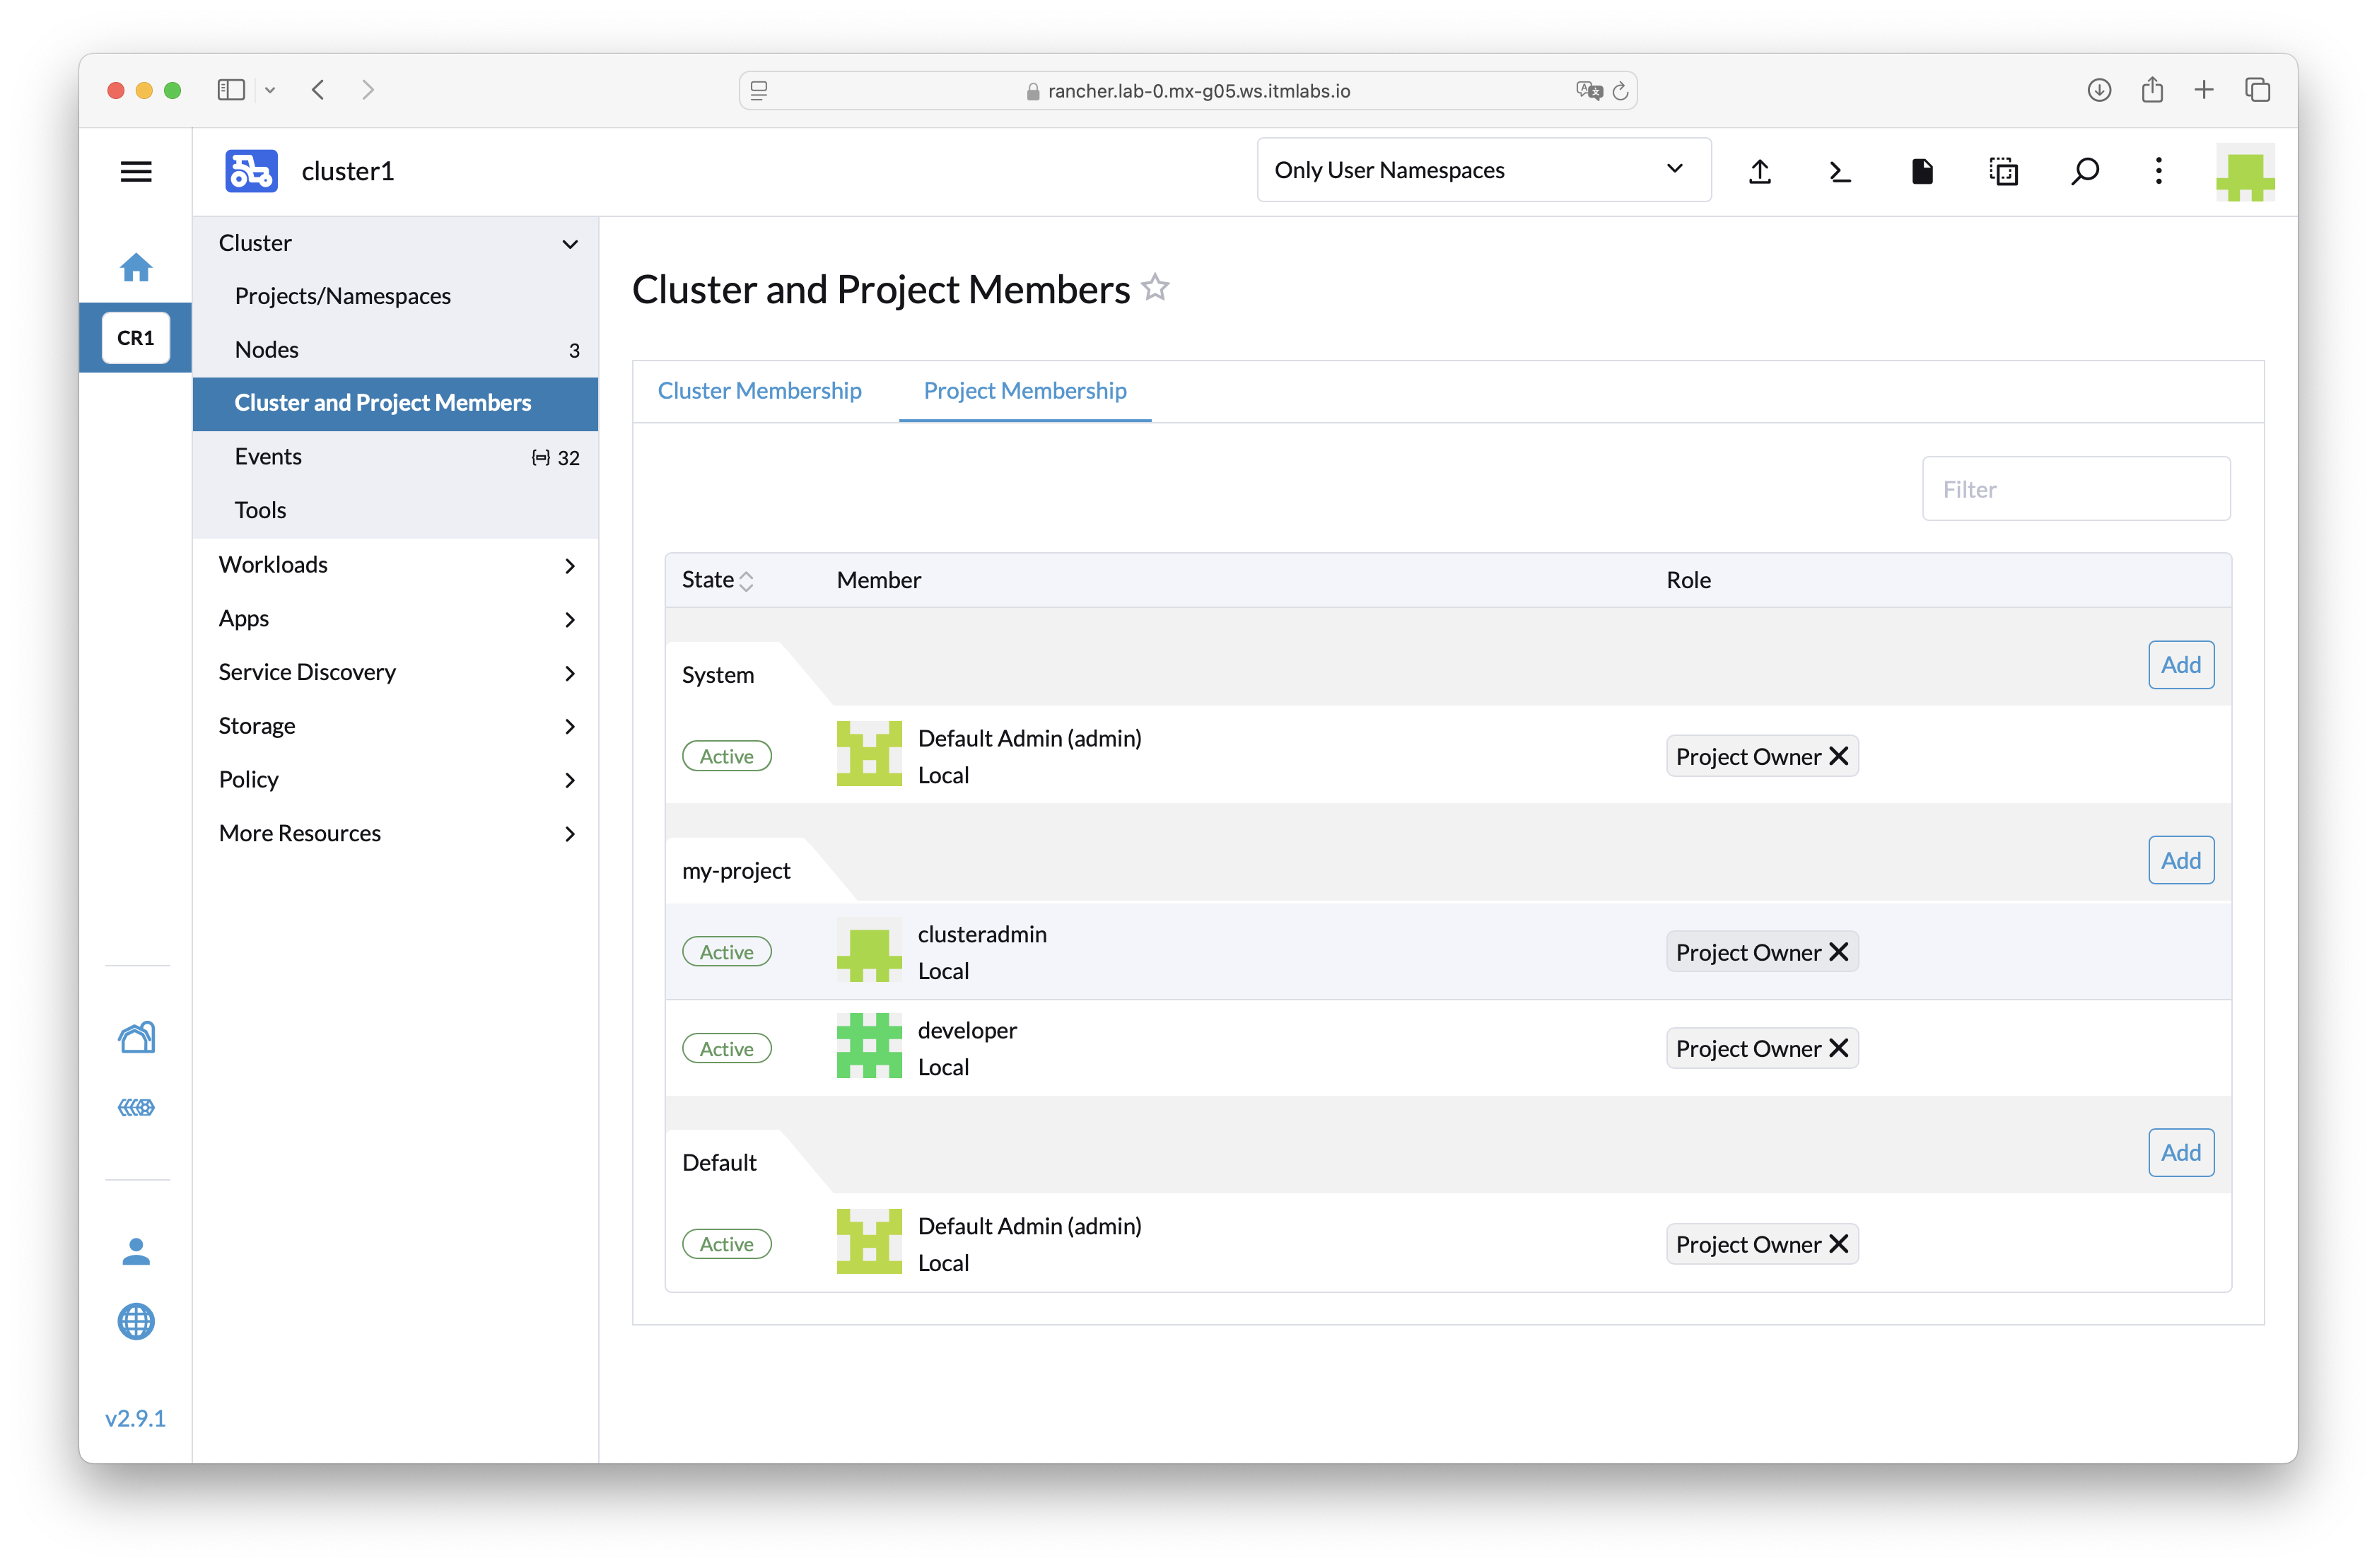The height and width of the screenshot is (1568, 2377).
Task: Open the resource search magnifier
Action: tap(2086, 171)
